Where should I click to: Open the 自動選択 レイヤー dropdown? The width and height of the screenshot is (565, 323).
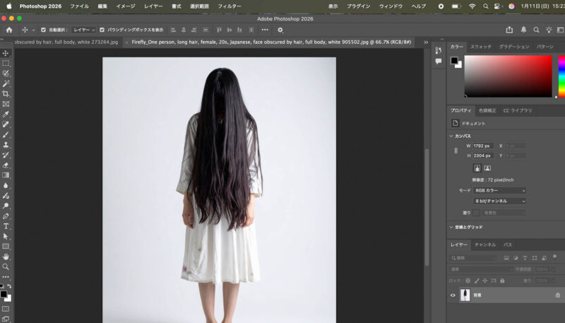83,30
